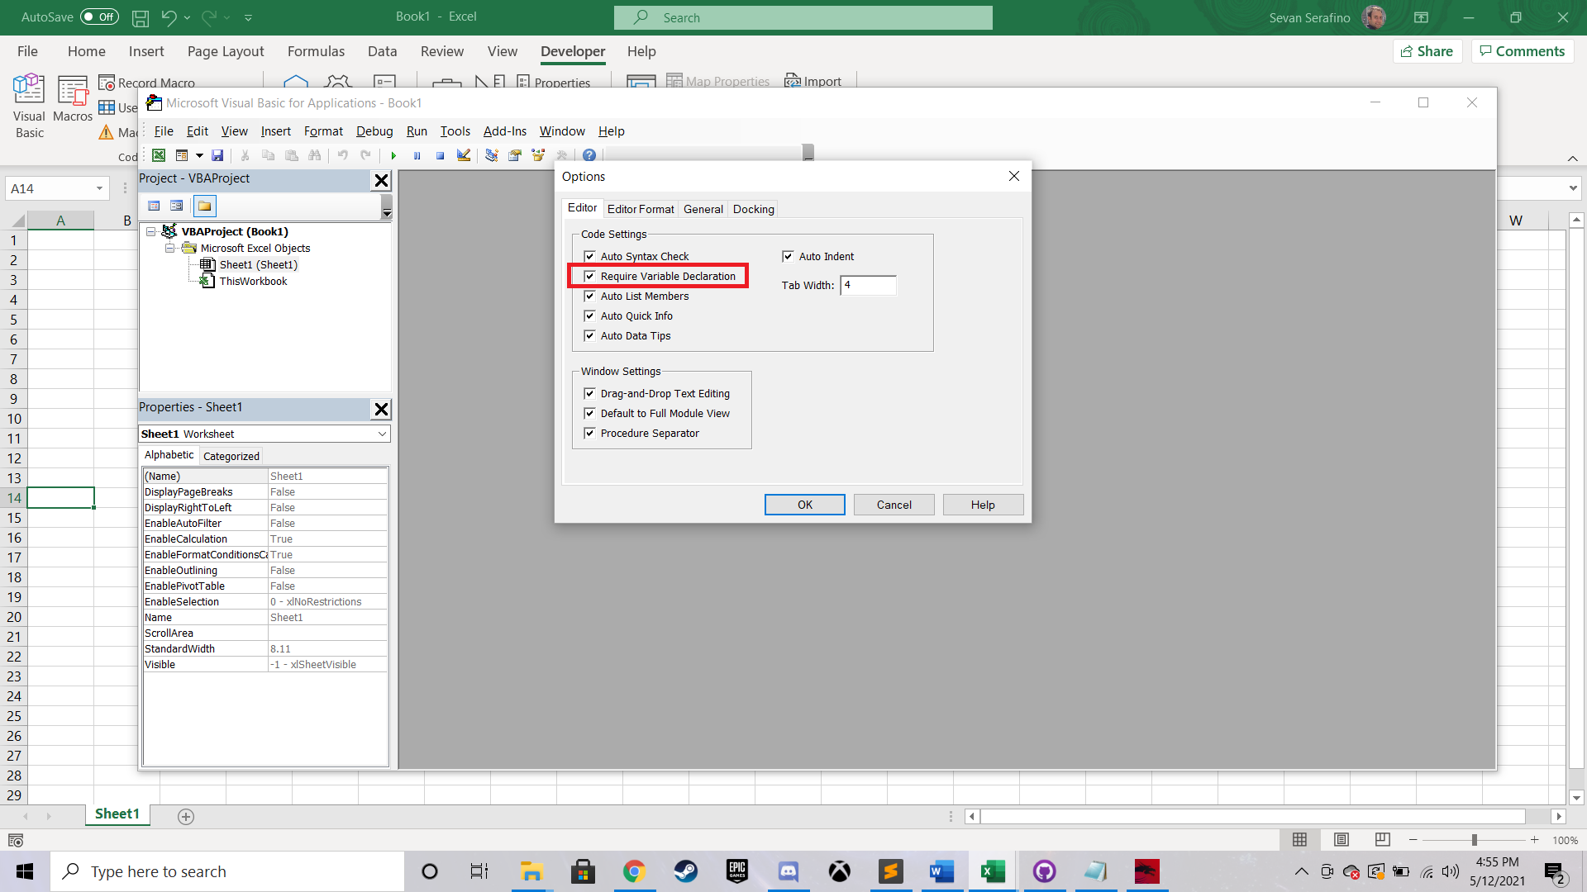1587x892 pixels.
Task: Open Debug menu in VBA editor
Action: pos(374,131)
